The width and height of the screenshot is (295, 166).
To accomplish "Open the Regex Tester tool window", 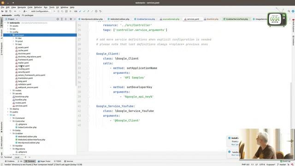I will (44, 161).
